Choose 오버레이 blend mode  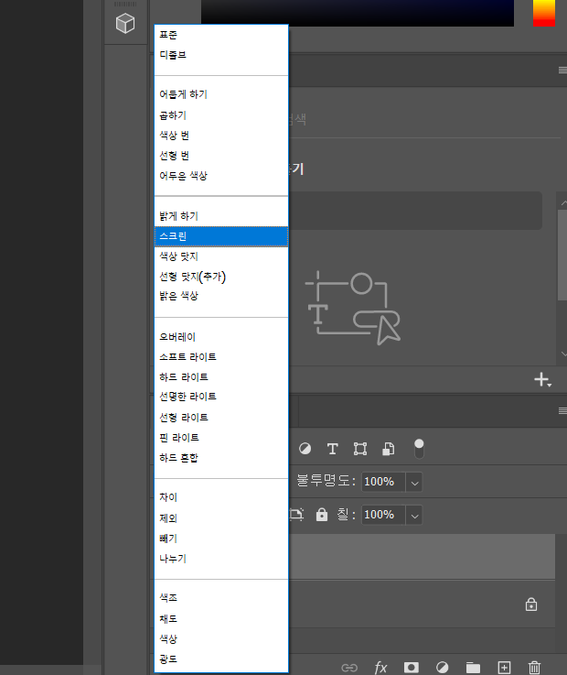(221, 337)
